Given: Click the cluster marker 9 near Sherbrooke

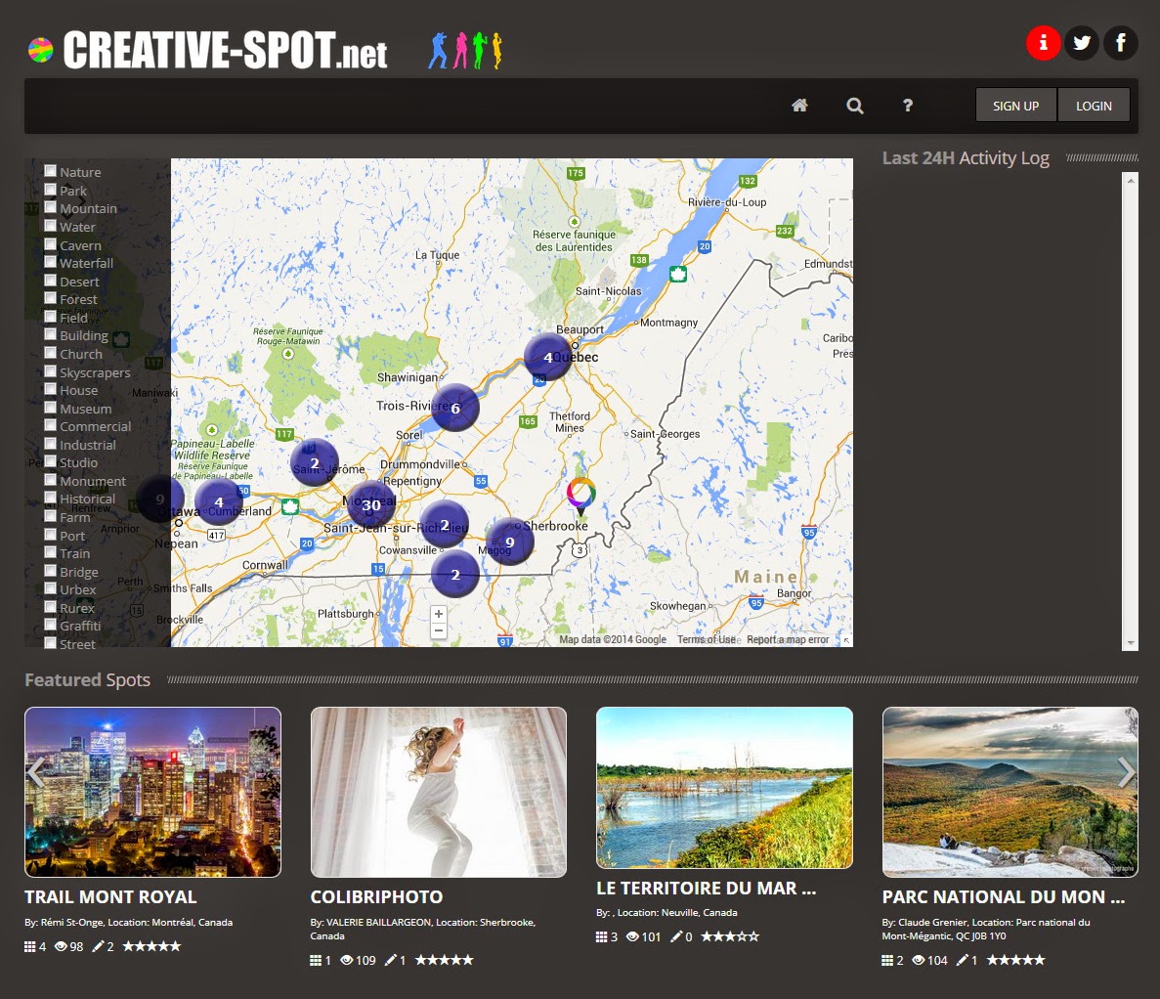Looking at the screenshot, I should [510, 542].
